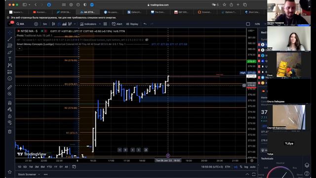Lock all drawing tools
The image size is (316, 178).
click(10, 116)
